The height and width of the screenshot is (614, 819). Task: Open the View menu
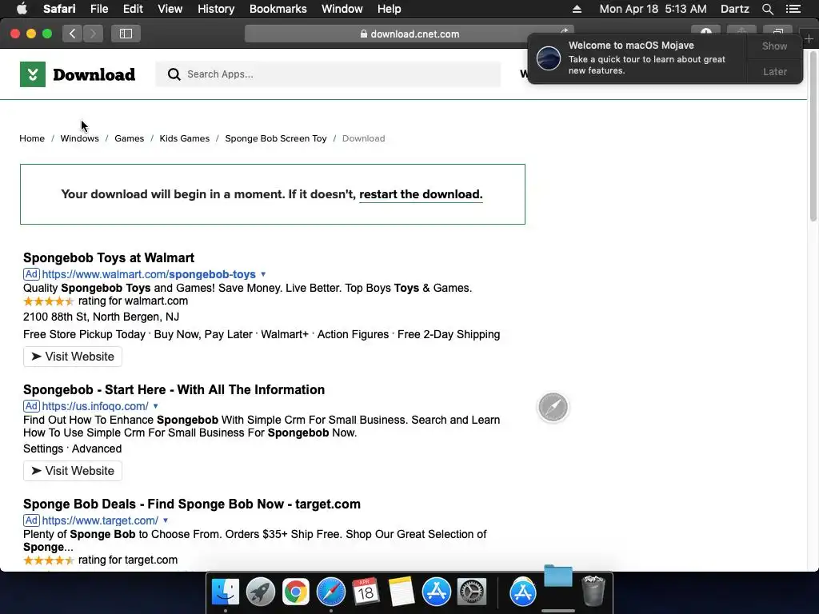[170, 9]
